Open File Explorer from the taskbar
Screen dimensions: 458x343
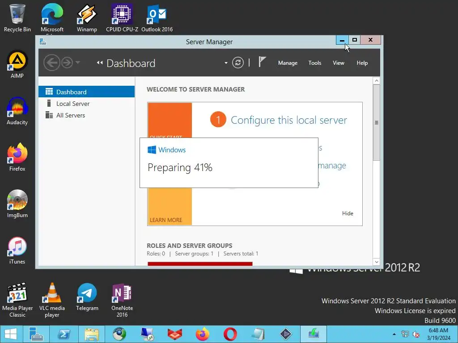tap(92, 334)
